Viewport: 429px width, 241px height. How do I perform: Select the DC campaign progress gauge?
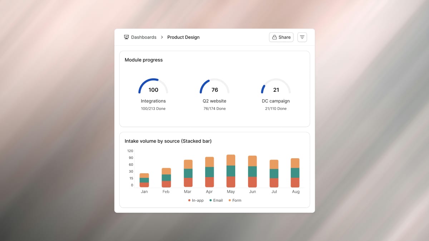coord(276,86)
